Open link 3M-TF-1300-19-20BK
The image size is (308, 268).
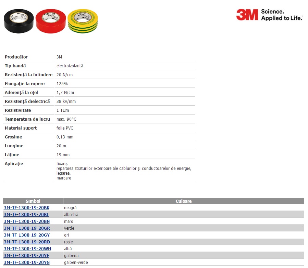tap(26, 208)
